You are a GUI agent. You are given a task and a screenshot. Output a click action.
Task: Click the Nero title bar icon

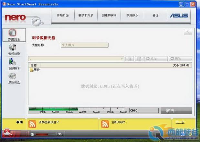click(x=4, y=4)
